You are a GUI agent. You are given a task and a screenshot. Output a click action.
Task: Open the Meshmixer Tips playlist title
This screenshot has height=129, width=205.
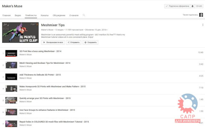[x=53, y=25]
